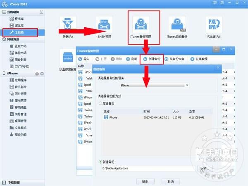This screenshot has height=186, width=248.
Task: Open iPhone 应用程序 in the sidebar
Action: point(18,80)
